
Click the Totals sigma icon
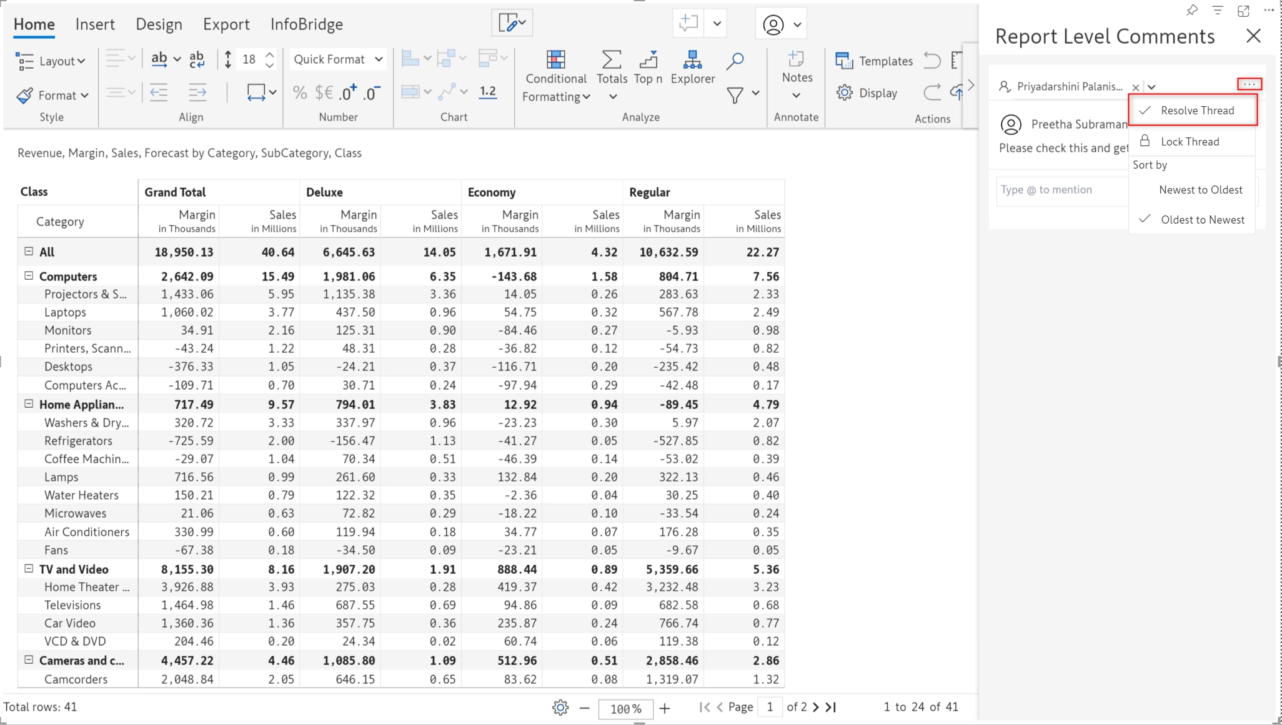pos(611,60)
